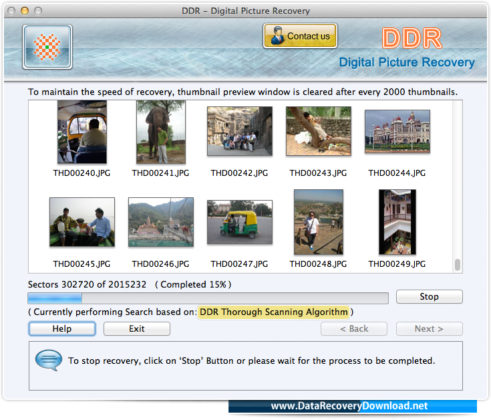Click the orange DDR title logo
Screen dimensions: 491x420
click(x=412, y=38)
